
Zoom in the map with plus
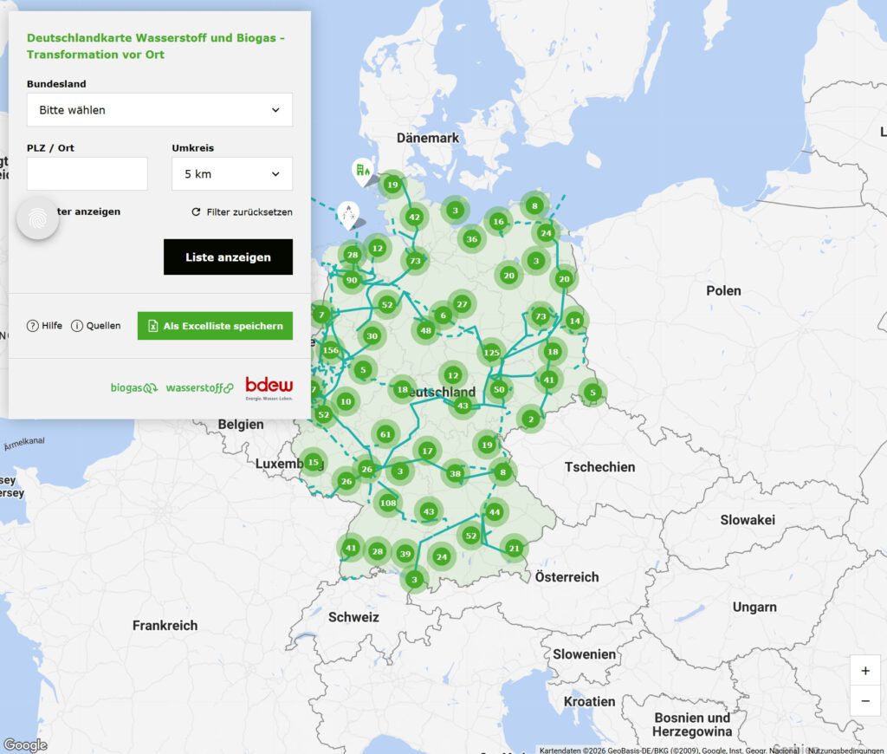pyautogui.click(x=865, y=671)
